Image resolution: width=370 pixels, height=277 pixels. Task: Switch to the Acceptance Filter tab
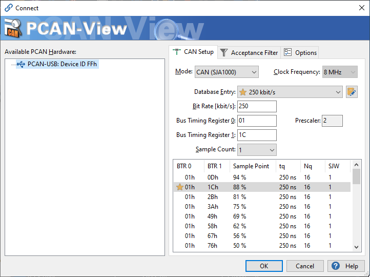tap(249, 52)
